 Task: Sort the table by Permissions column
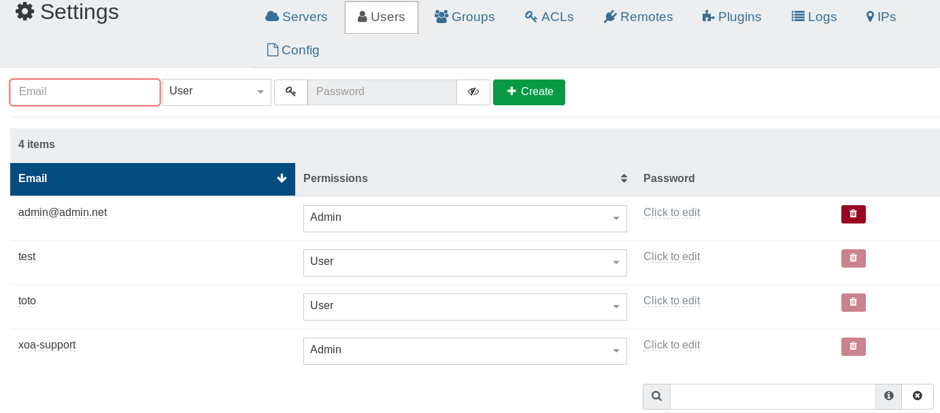pyautogui.click(x=623, y=179)
